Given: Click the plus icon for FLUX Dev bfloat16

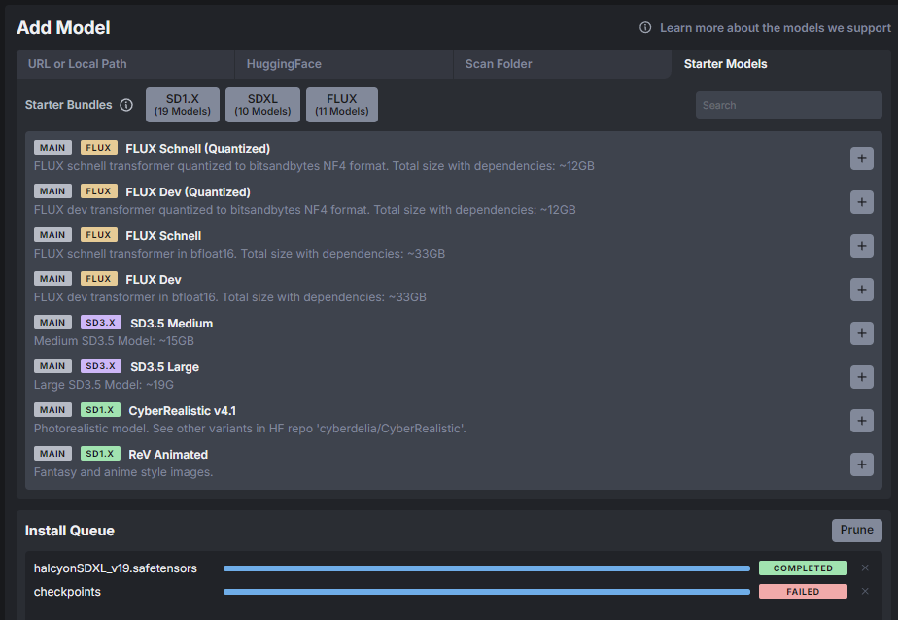Looking at the screenshot, I should 861,290.
